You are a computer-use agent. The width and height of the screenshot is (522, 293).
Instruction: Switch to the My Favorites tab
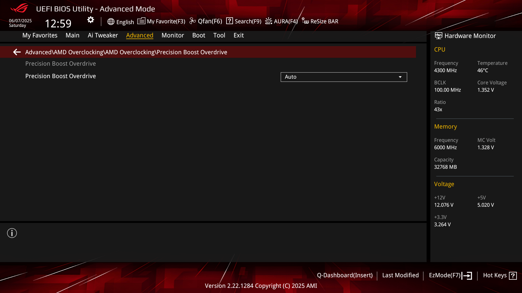40,35
